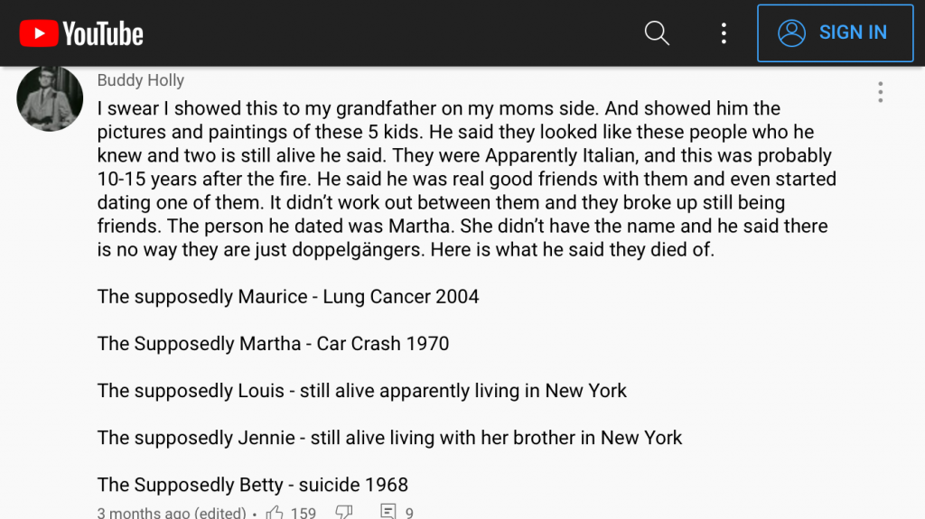Expand the 9 replies count

(x=409, y=513)
